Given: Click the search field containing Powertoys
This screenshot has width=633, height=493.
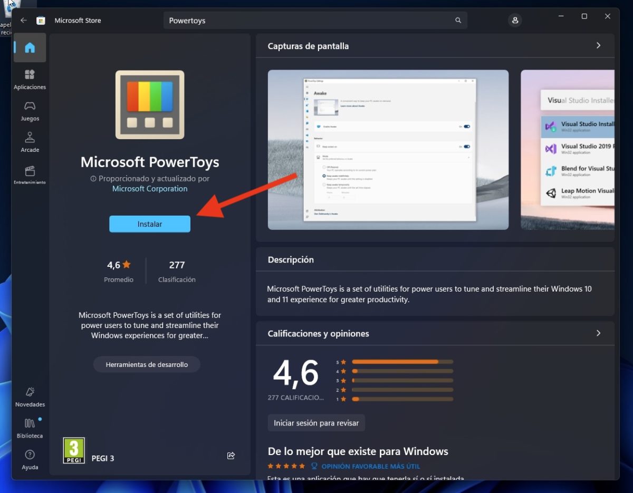Looking at the screenshot, I should (315, 21).
